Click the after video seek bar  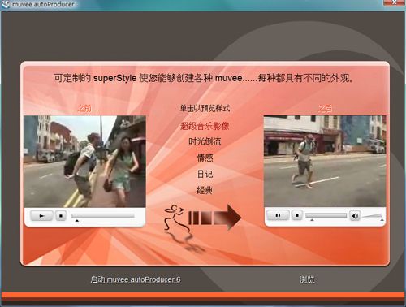pos(326,215)
